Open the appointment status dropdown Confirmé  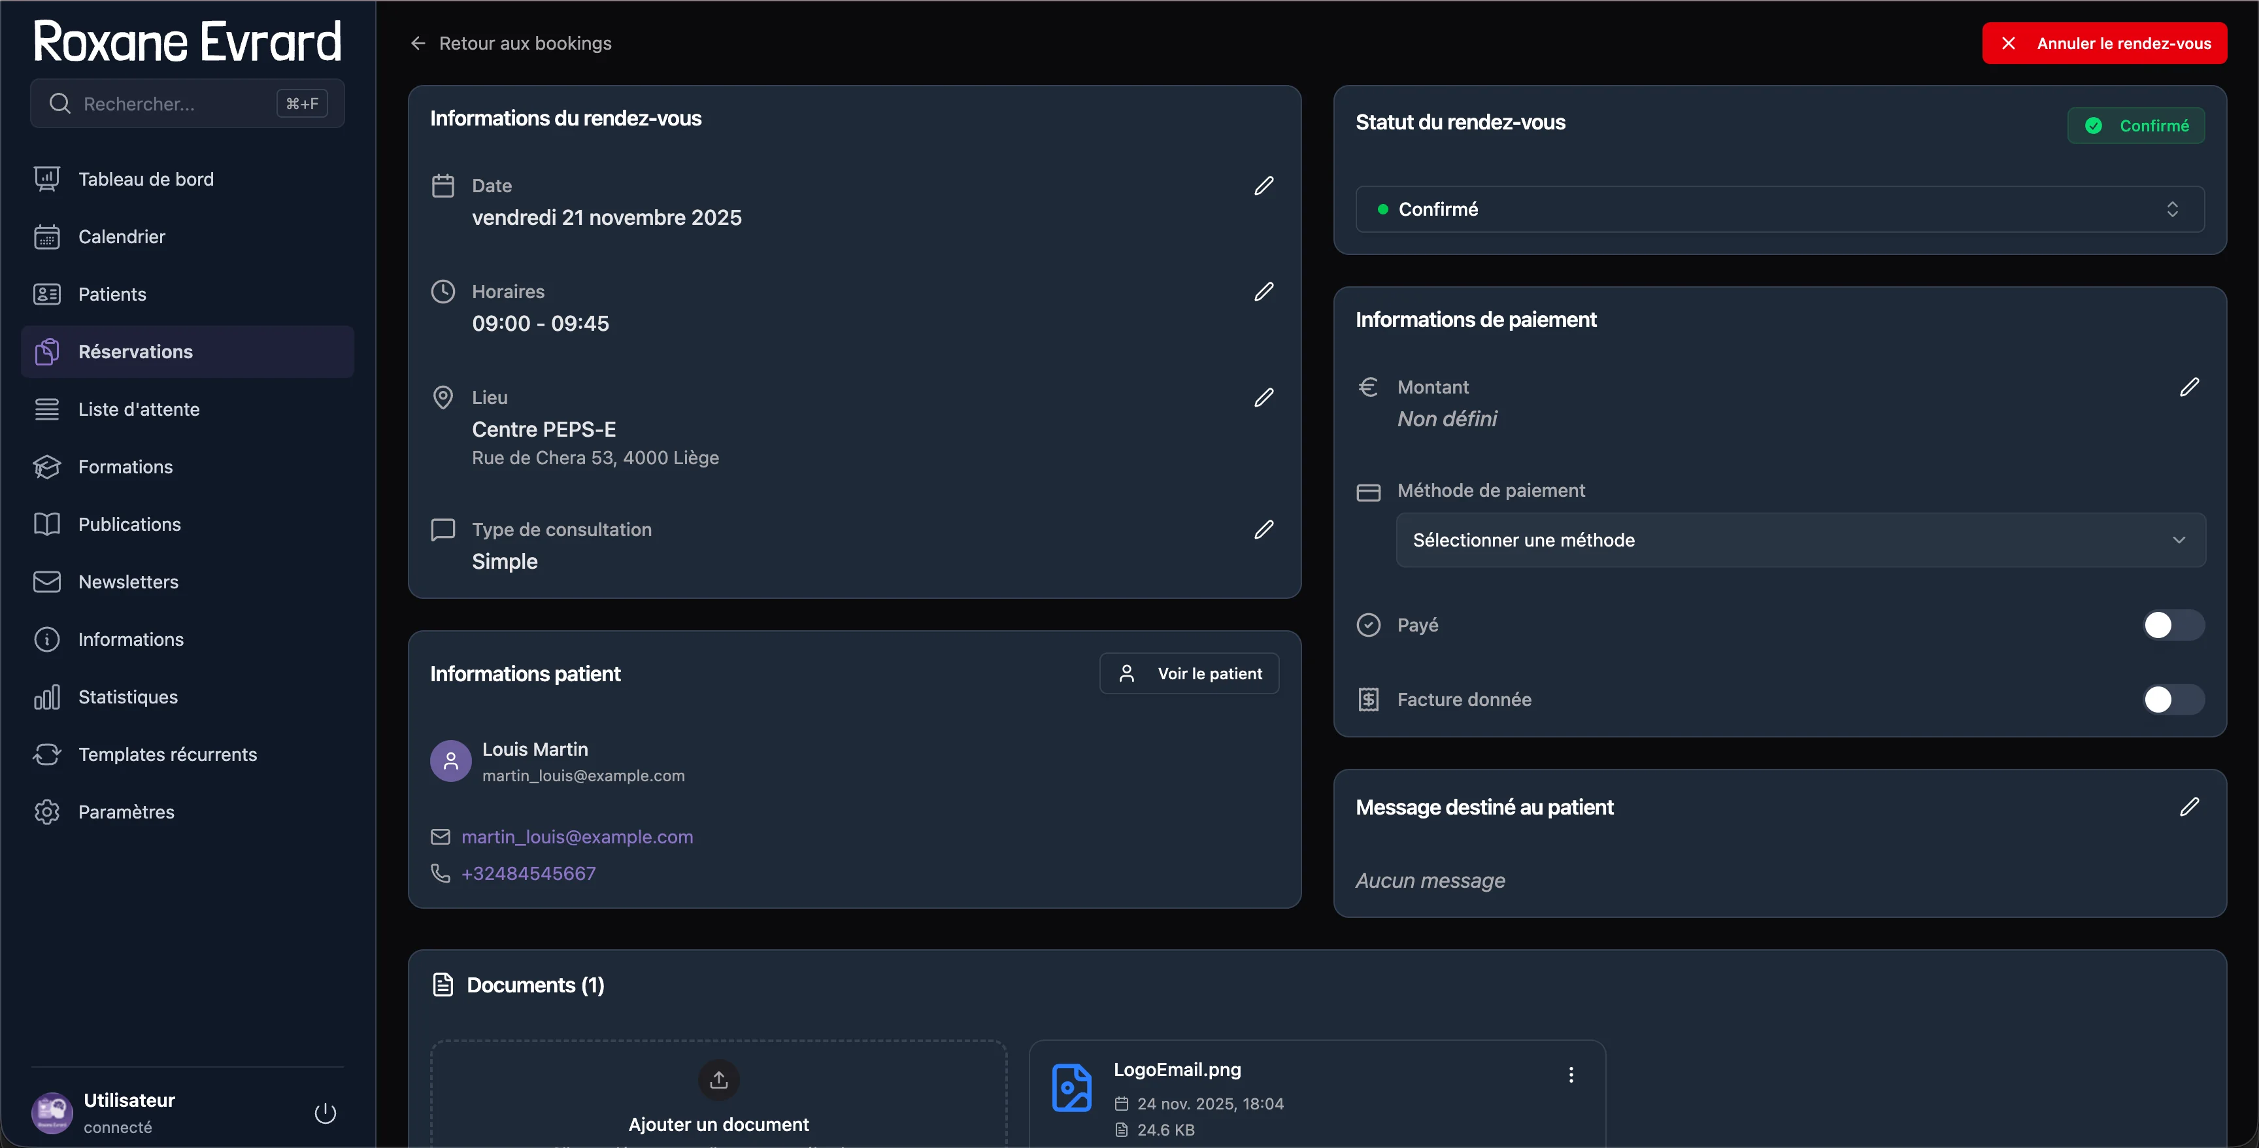[1780, 209]
